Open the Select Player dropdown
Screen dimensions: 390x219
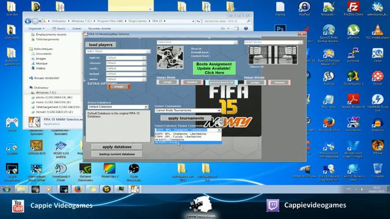pos(118,51)
